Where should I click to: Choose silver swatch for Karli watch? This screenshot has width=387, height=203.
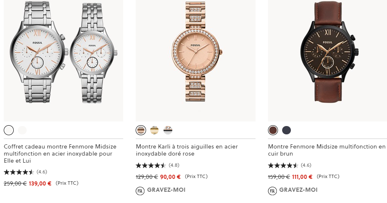pyautogui.click(x=168, y=130)
